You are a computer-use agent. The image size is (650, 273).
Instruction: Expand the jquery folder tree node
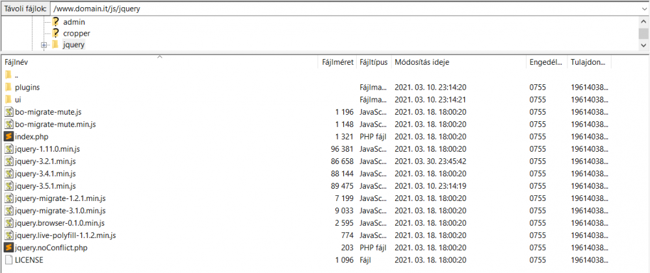click(44, 45)
